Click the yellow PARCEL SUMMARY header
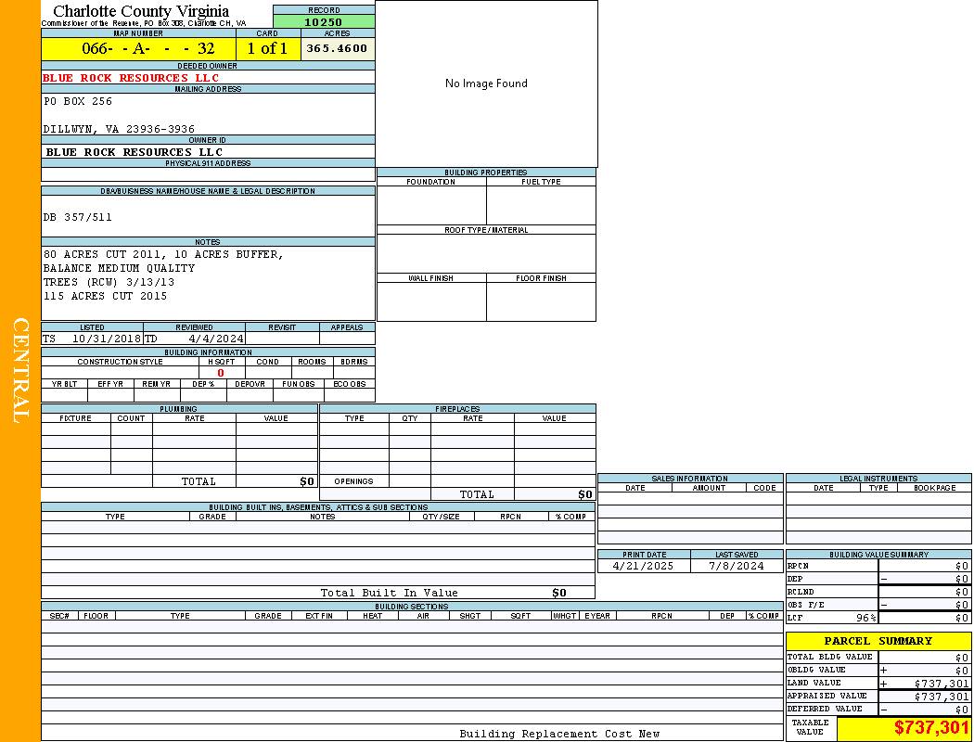The height and width of the screenshot is (742, 974). [x=878, y=641]
